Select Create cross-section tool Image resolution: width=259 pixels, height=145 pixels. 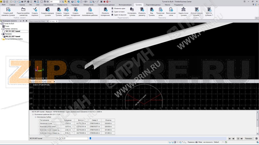(76, 10)
